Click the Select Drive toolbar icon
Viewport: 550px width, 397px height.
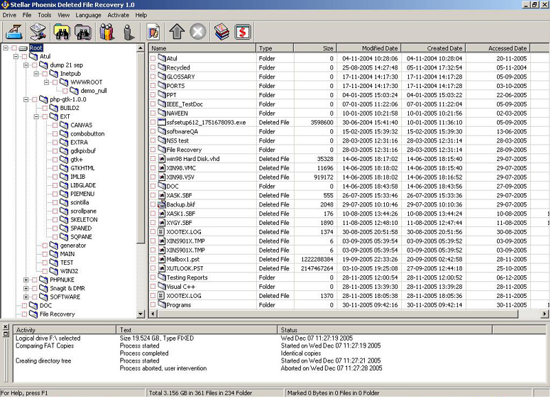(14, 32)
